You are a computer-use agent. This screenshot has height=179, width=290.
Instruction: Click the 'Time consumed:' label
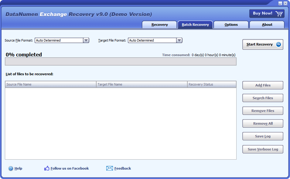coord(176,55)
